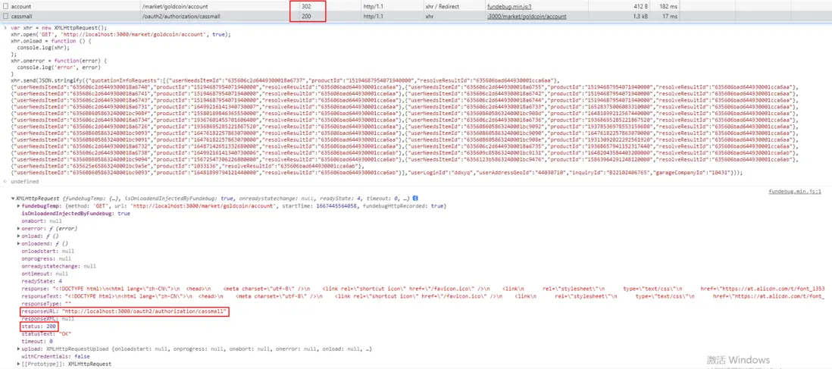Click the 'statusText: "OK"' property
Viewport: 832px width, 369px height.
[46, 333]
